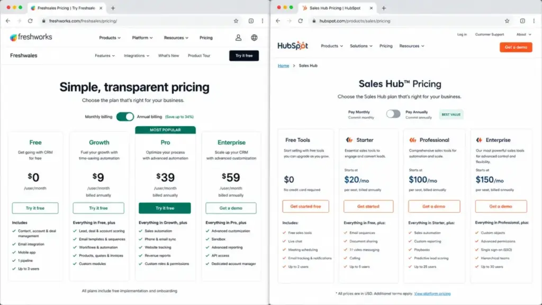This screenshot has height=305, width=542.
Task: Open three-dot browser menu in Freshsales window
Action: coord(263,21)
